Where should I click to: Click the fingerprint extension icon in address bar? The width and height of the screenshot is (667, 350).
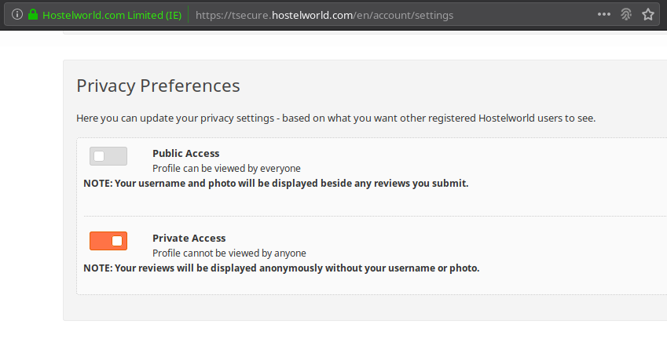pyautogui.click(x=625, y=14)
